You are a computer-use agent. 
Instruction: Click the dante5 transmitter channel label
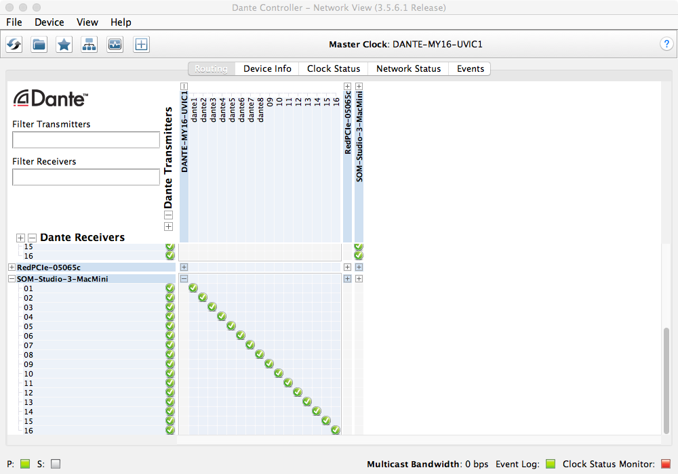pos(232,110)
